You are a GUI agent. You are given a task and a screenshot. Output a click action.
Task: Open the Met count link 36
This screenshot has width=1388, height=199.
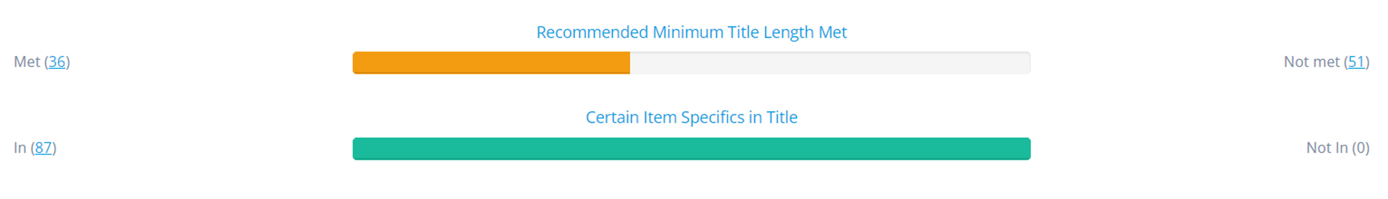point(57,63)
